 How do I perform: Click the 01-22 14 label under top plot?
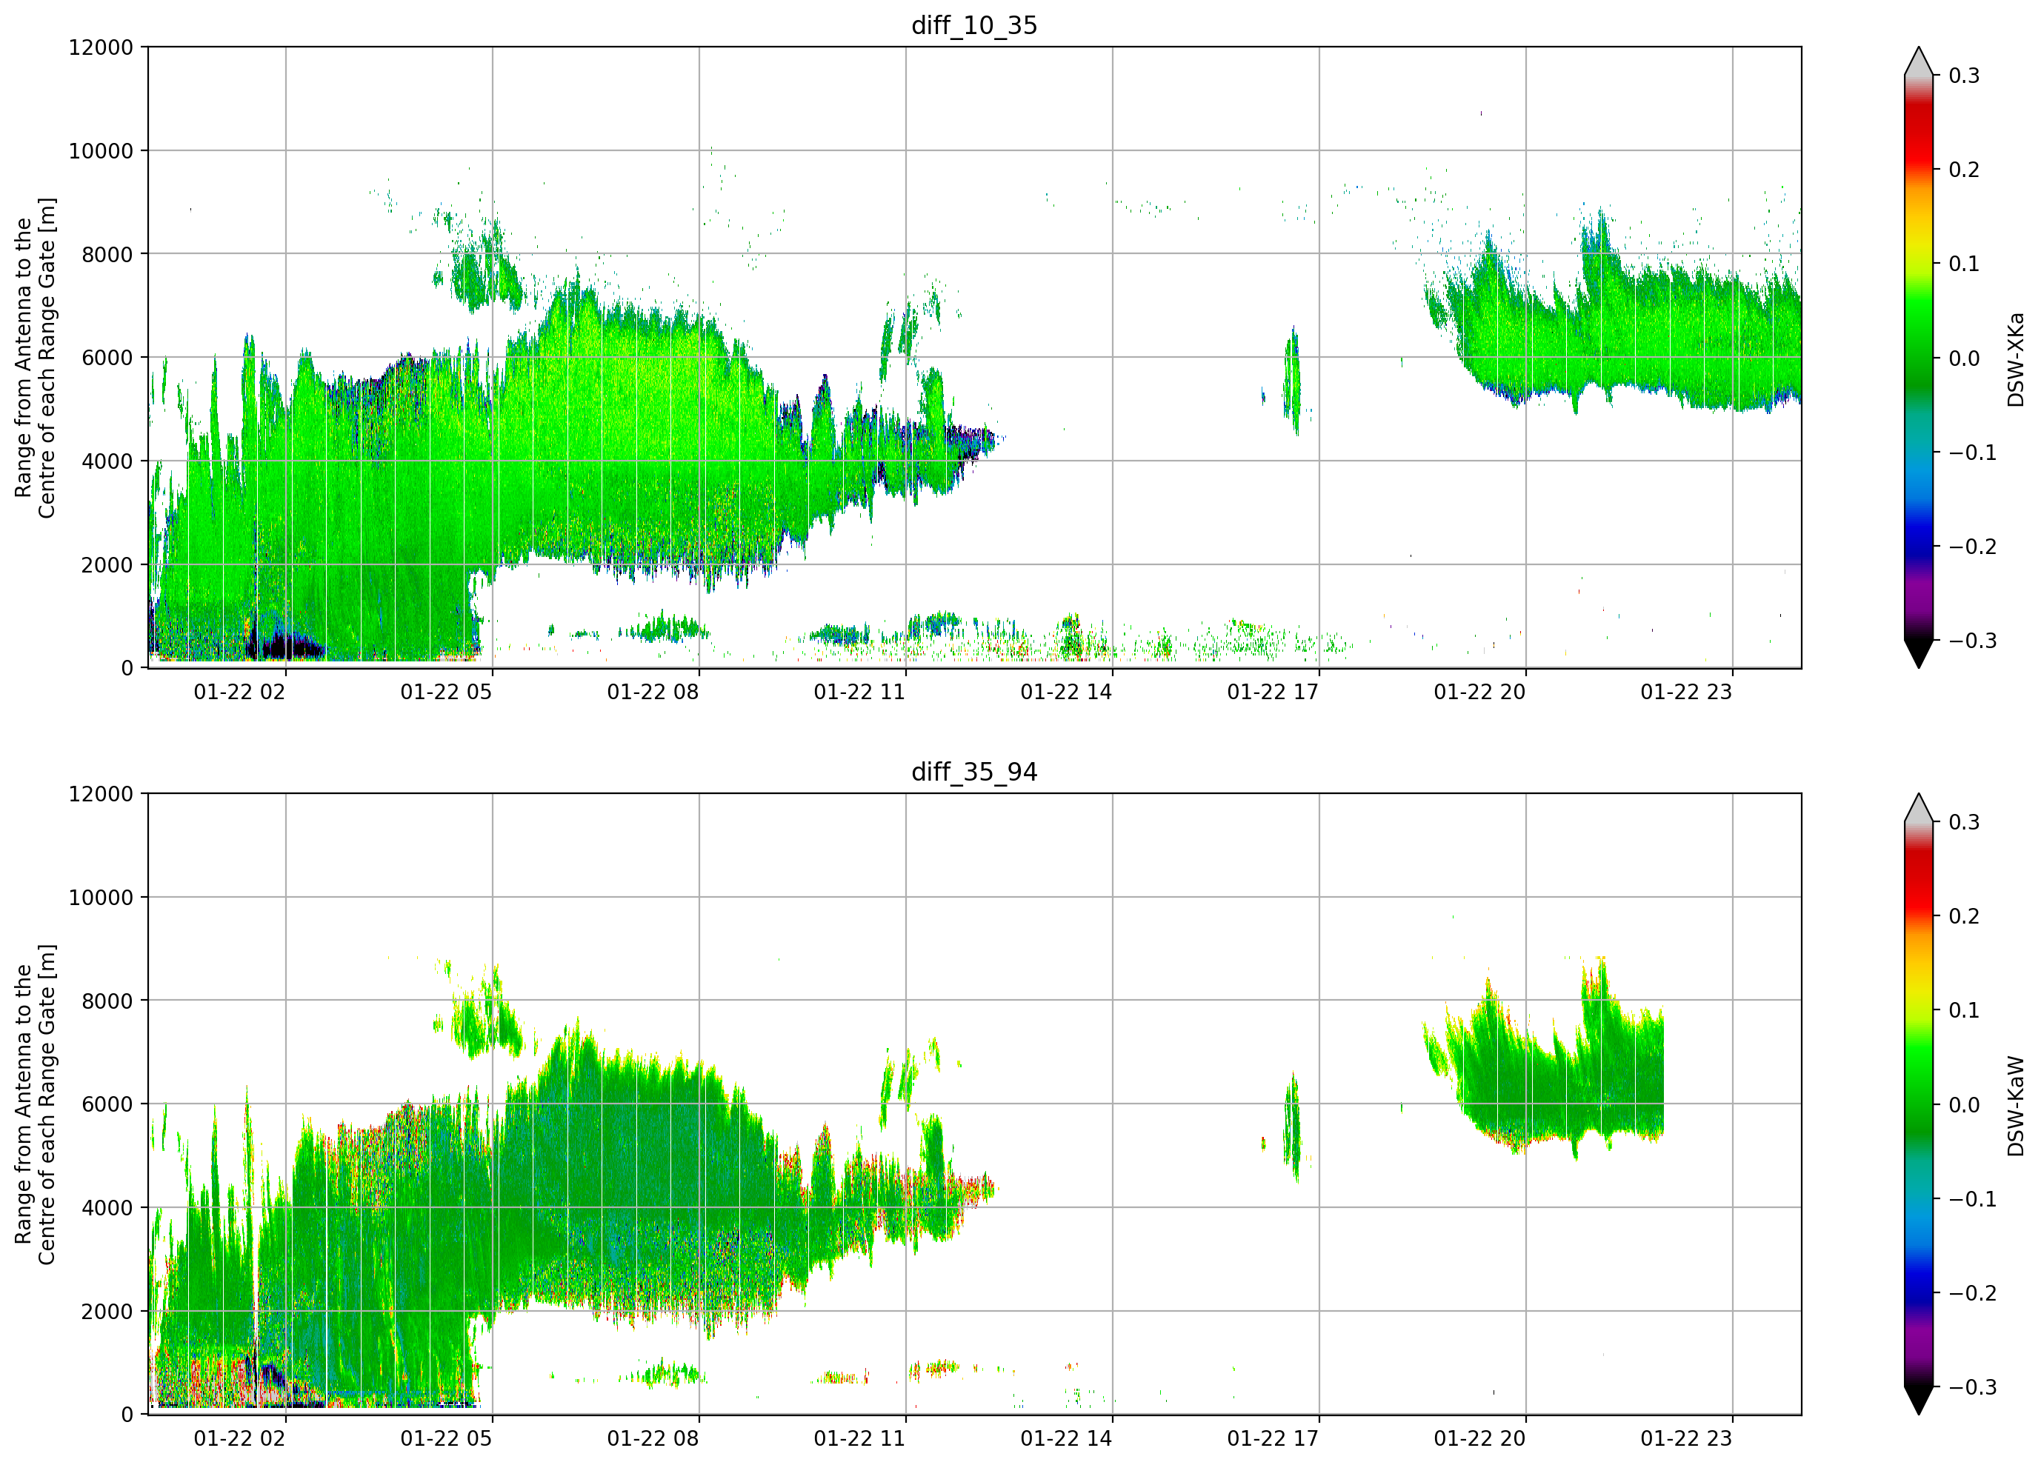[1066, 692]
